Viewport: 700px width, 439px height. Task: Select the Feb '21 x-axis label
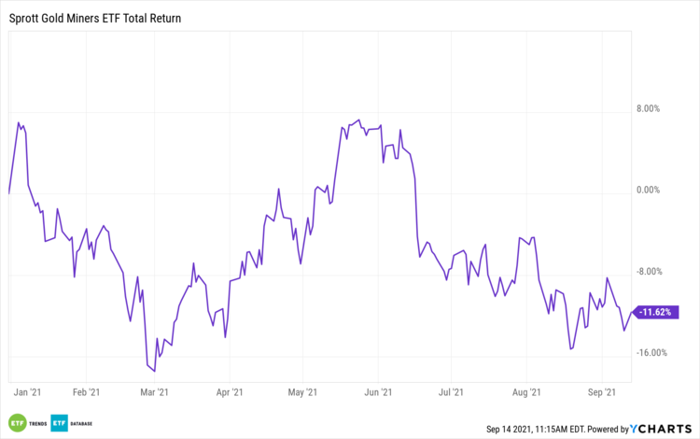click(x=86, y=393)
